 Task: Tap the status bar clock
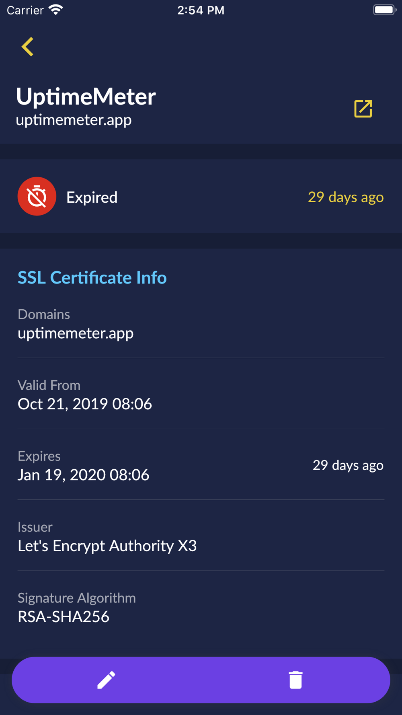[x=201, y=10]
